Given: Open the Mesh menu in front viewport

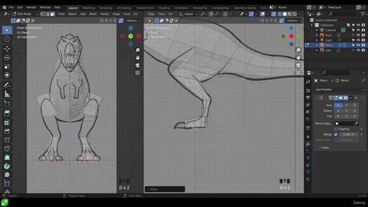Looking at the screenshot, I should click(93, 14).
